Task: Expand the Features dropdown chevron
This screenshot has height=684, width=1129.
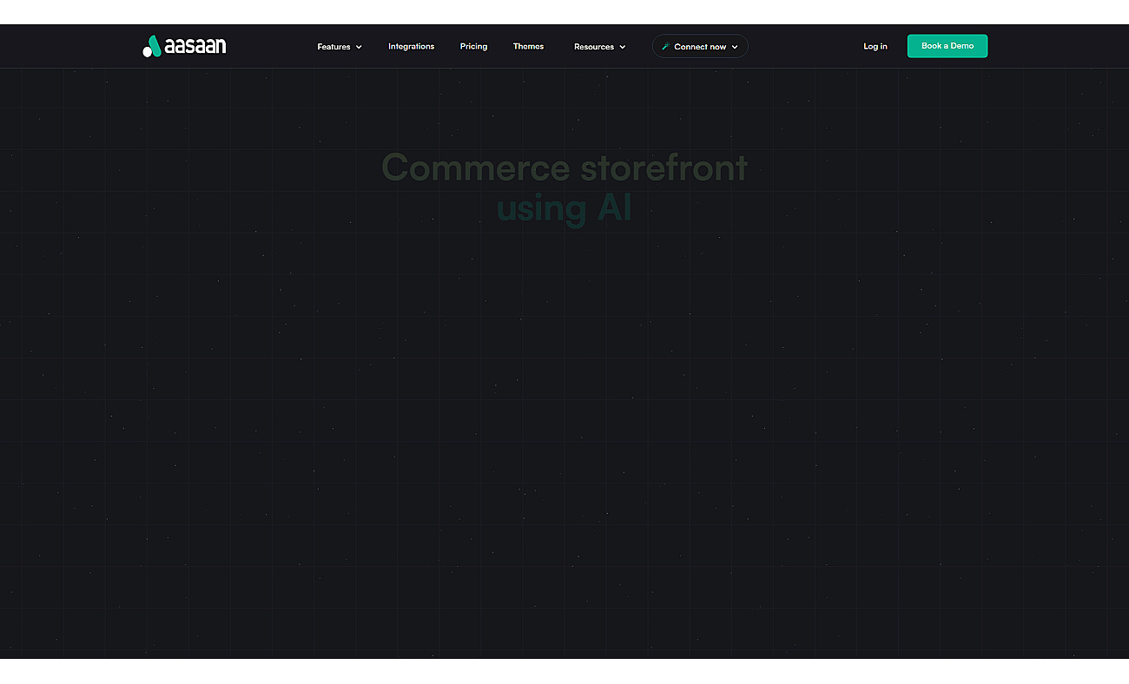Action: click(359, 47)
